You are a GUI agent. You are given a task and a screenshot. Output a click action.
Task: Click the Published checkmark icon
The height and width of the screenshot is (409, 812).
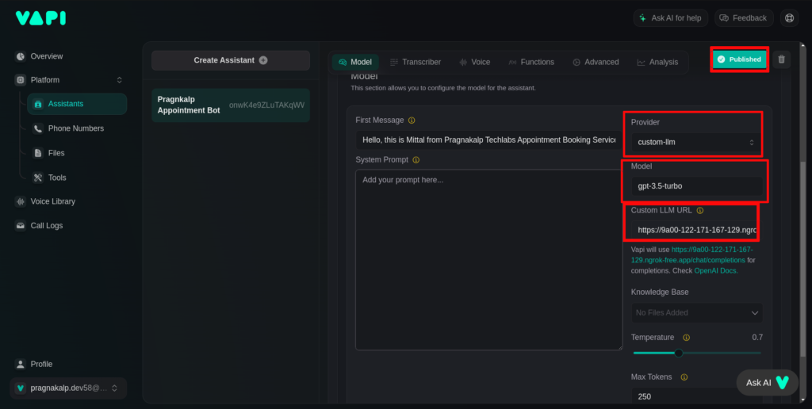721,59
